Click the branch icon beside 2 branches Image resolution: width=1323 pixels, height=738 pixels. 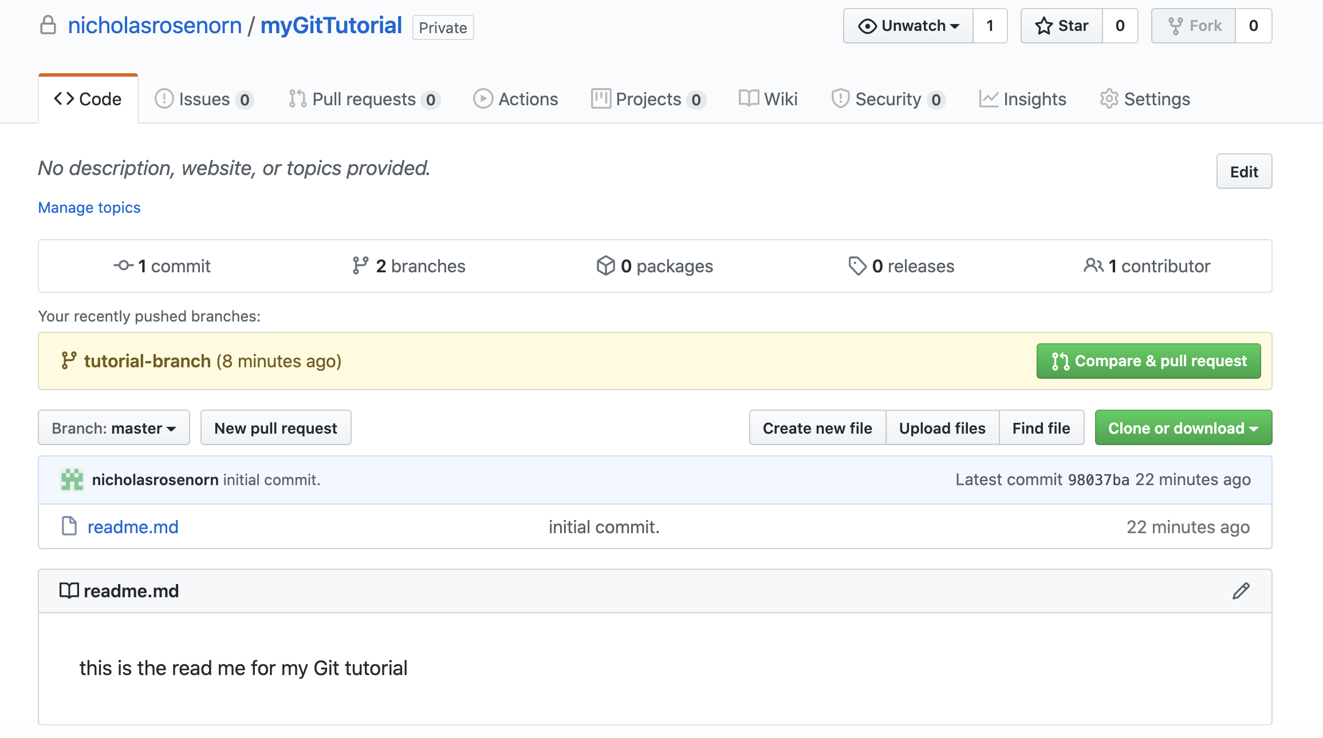(x=360, y=265)
